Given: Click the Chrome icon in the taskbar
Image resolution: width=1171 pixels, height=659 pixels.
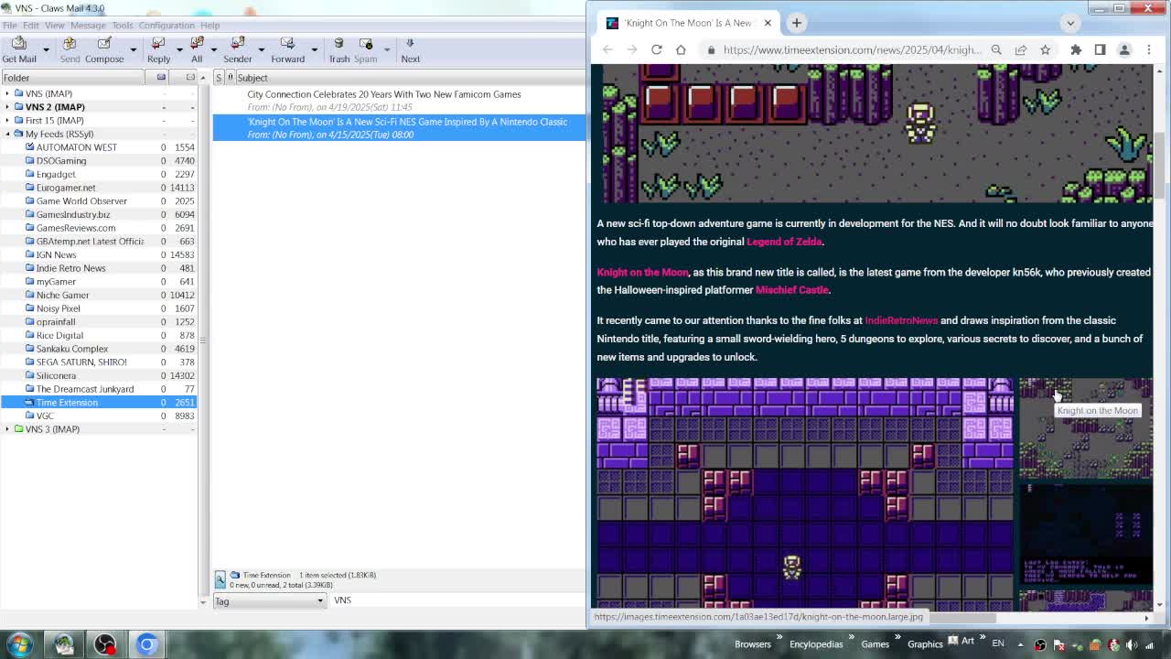Looking at the screenshot, I should [146, 644].
